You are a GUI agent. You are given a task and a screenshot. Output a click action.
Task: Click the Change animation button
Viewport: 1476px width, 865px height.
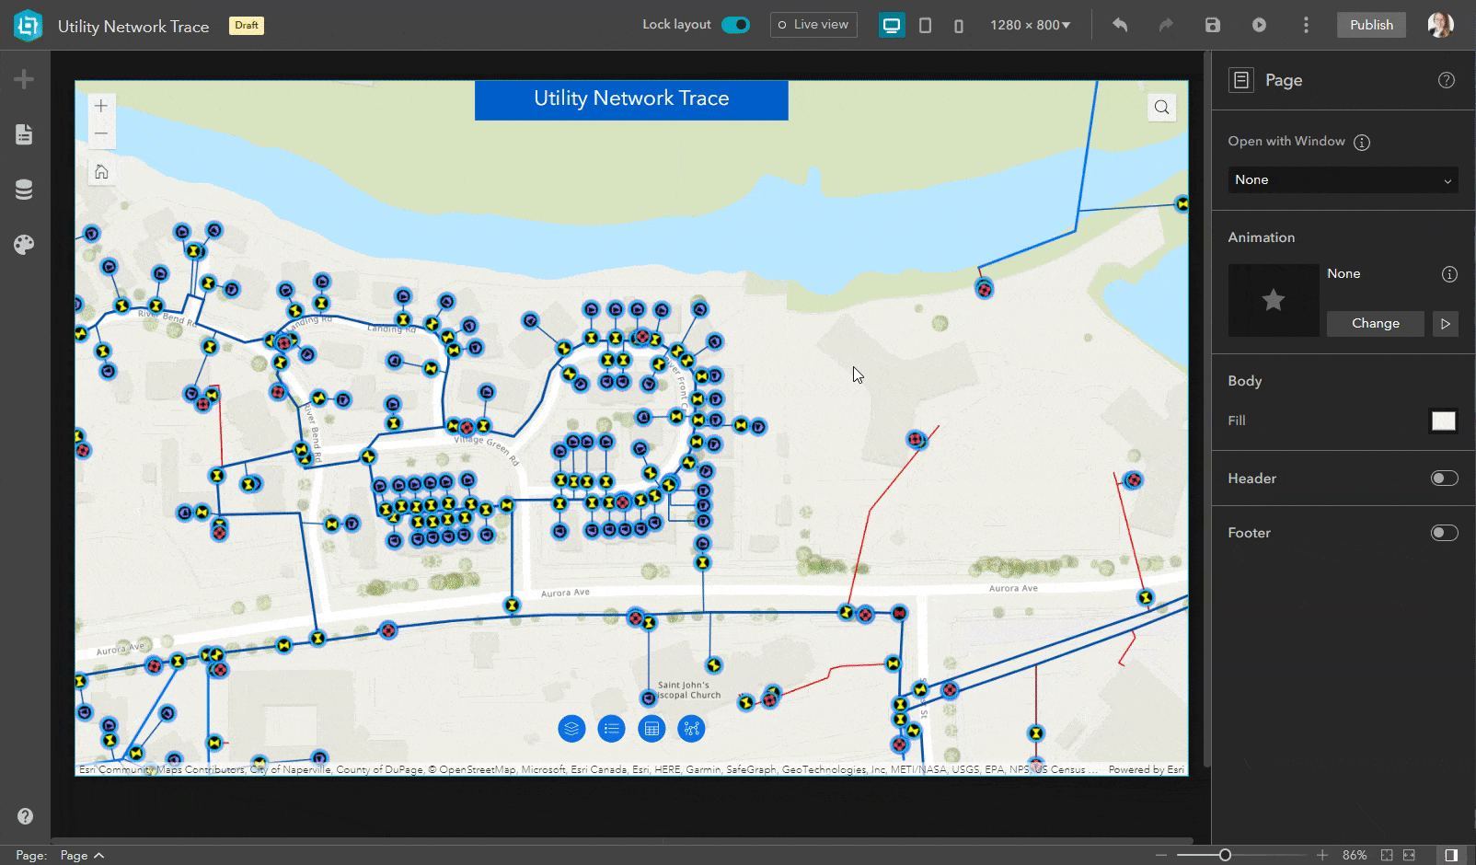click(x=1376, y=323)
